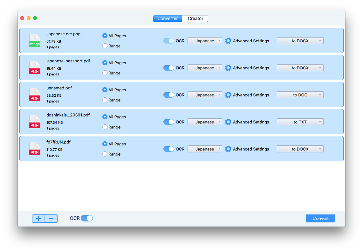Open Japanese language dropdown for fd7fRUN.pdf
The width and height of the screenshot is (363, 252).
(x=205, y=149)
